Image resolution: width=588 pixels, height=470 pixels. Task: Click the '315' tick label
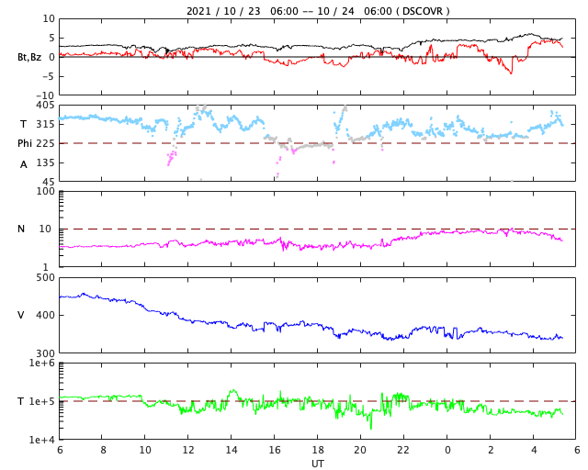pyautogui.click(x=45, y=124)
